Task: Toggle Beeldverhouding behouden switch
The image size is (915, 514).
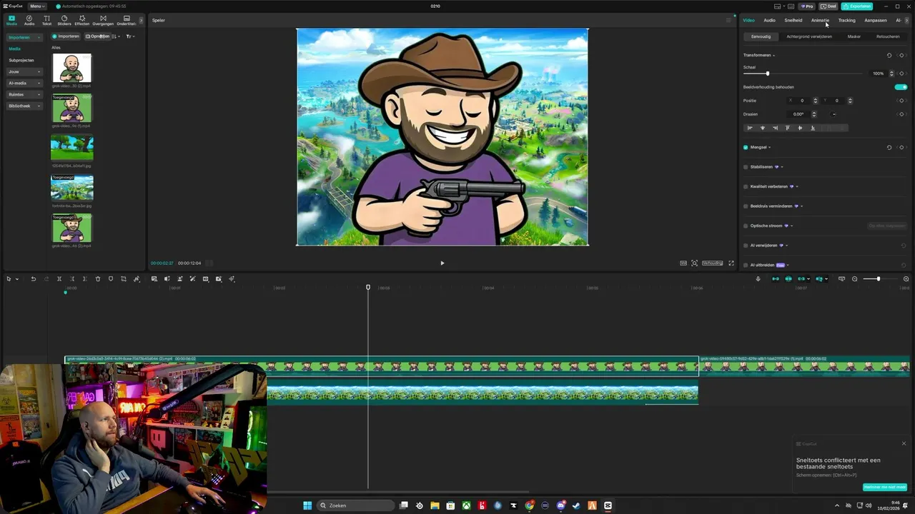Action: pyautogui.click(x=901, y=87)
